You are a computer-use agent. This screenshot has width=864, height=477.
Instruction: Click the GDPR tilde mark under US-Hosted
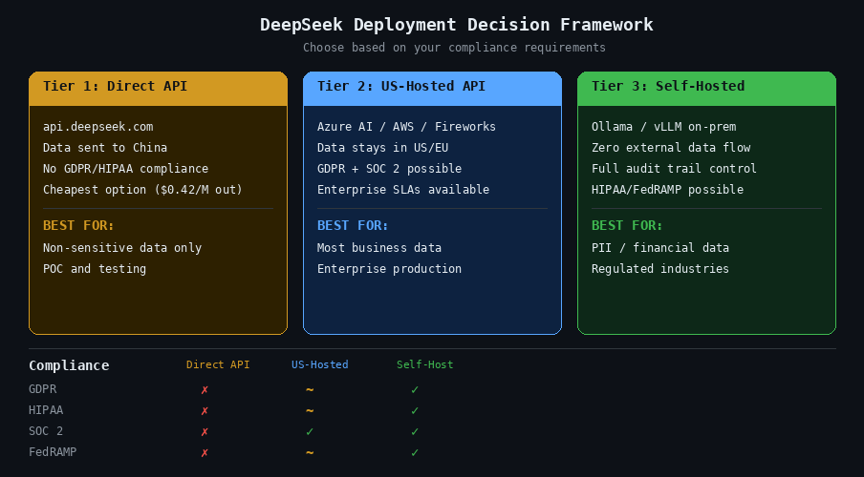tap(310, 389)
